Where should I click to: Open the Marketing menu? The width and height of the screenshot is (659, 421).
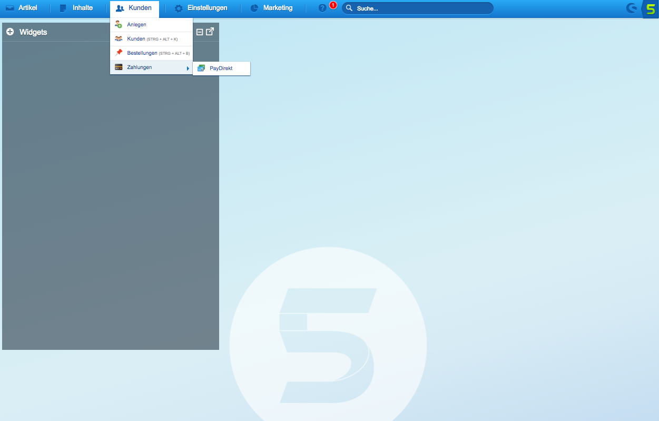click(272, 8)
